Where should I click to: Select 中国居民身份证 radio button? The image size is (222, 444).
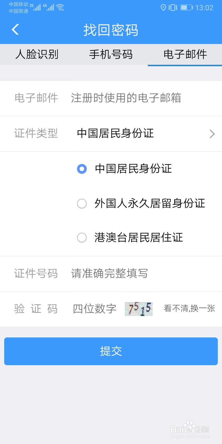[82, 169]
